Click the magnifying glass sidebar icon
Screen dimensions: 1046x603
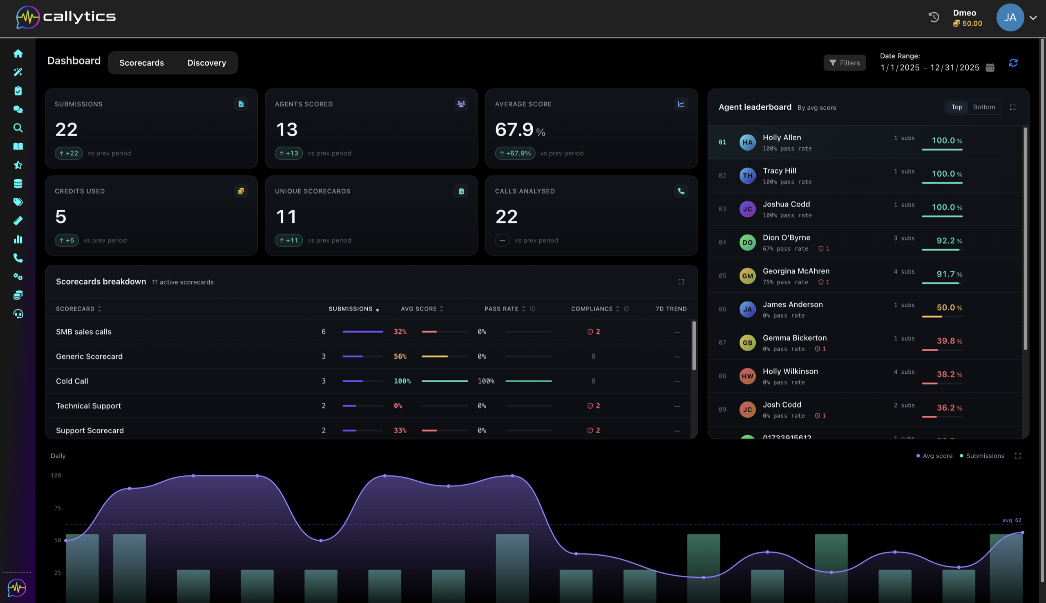tap(18, 128)
